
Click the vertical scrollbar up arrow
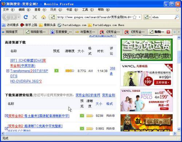click(179, 38)
